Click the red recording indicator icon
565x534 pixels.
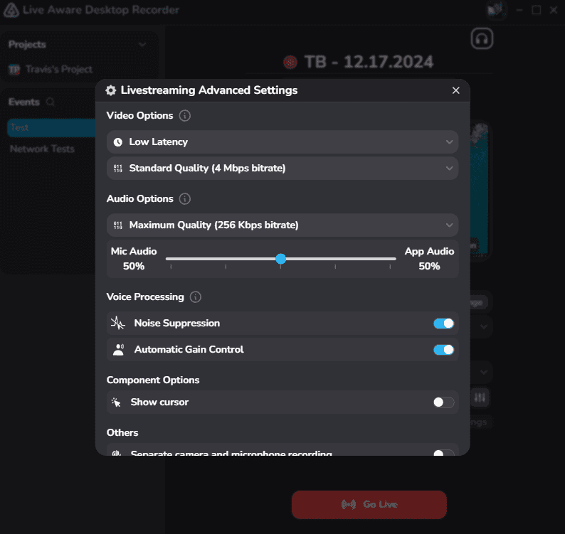coord(290,63)
